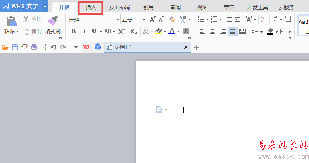Click the undo arrow icon
Image resolution: width=309 pixels, height=163 pixels.
(x=53, y=47)
